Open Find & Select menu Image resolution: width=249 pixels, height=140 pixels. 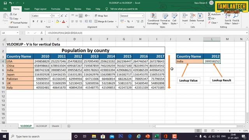(x=236, y=19)
